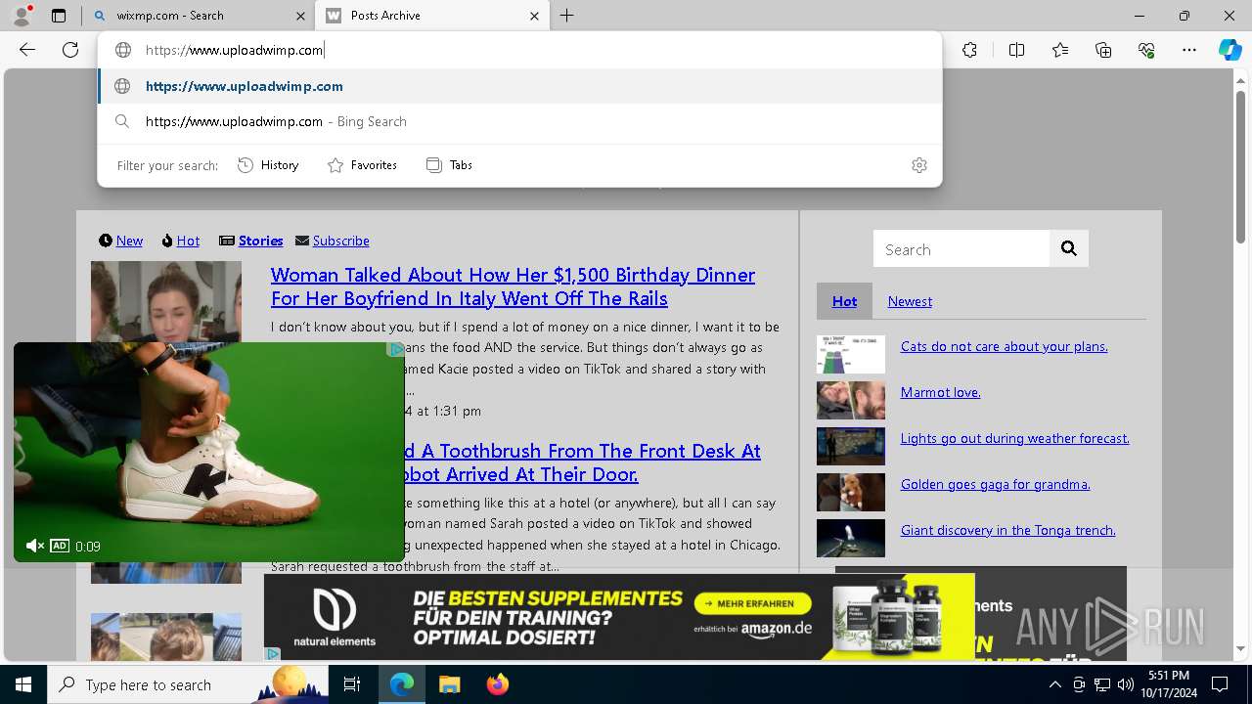Screen dimensions: 1252x704
Task: Open the New posts link
Action: click(x=129, y=241)
